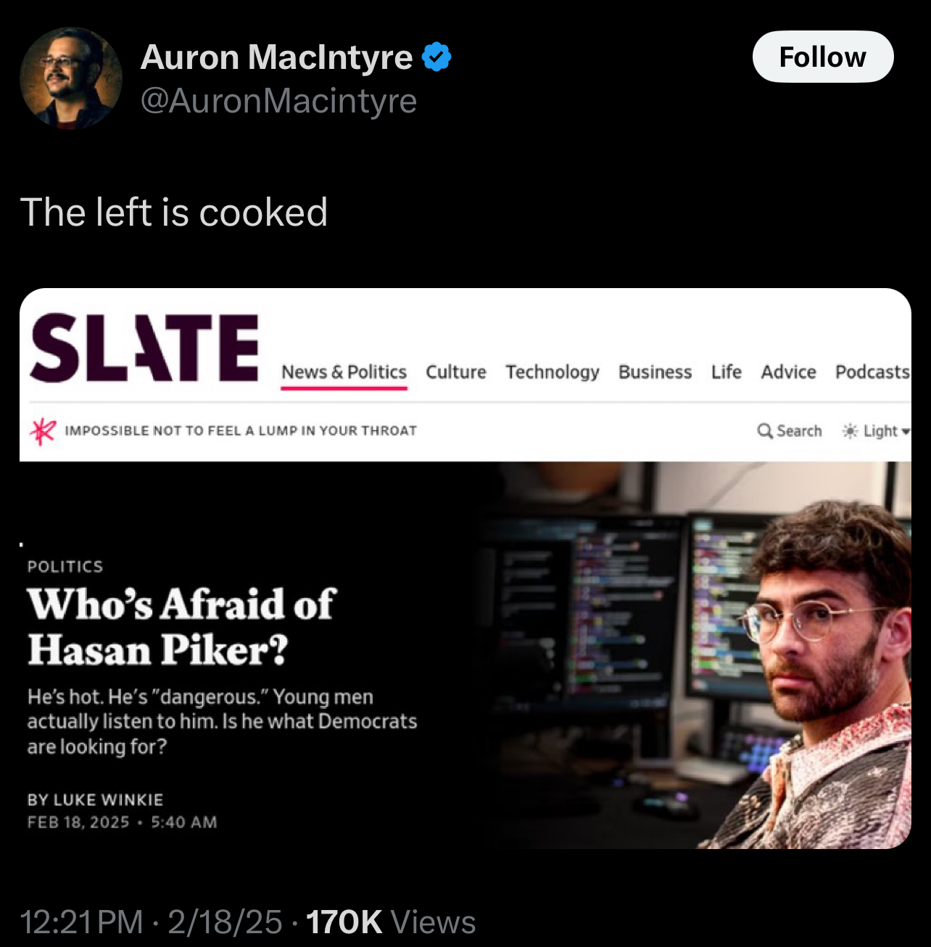
Task: Click the Slate logo
Action: (x=144, y=348)
